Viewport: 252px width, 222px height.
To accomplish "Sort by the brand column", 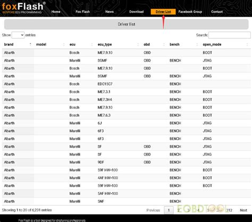I will click(17, 45).
